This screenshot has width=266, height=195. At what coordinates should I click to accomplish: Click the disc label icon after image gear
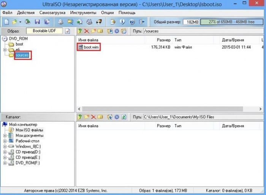[124, 31]
